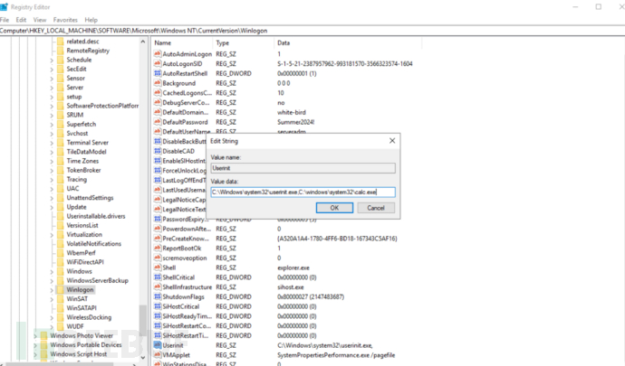Click the 'explorer.exe' Shell data
Screen dimensions: 625x366
[293, 267]
